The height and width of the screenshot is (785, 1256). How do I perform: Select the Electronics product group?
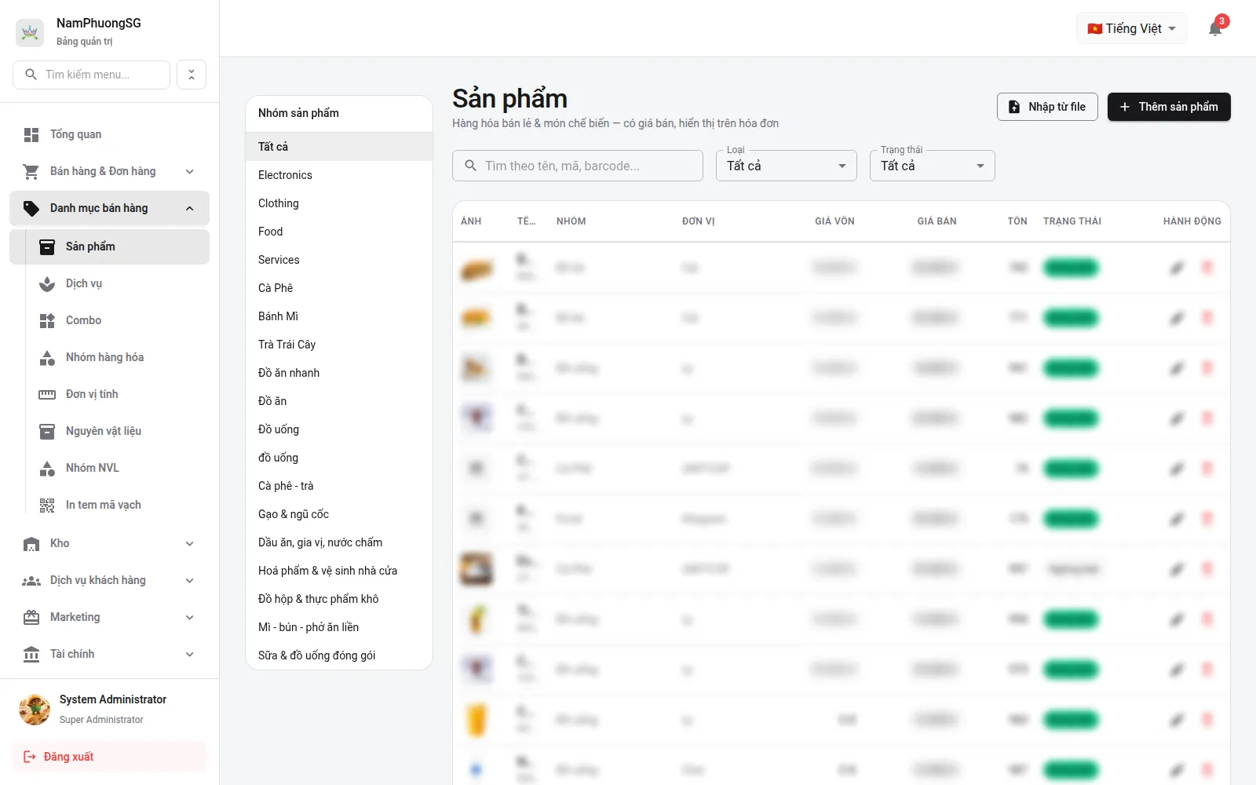pos(339,175)
